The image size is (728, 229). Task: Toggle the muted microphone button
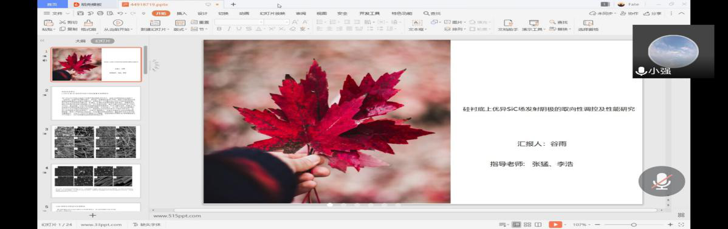662,181
